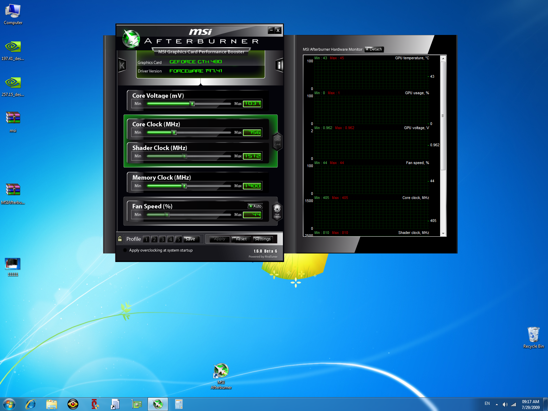Viewport: 548px width, 411px height.
Task: Click the Fan speed graph
Action: pyautogui.click(x=371, y=180)
